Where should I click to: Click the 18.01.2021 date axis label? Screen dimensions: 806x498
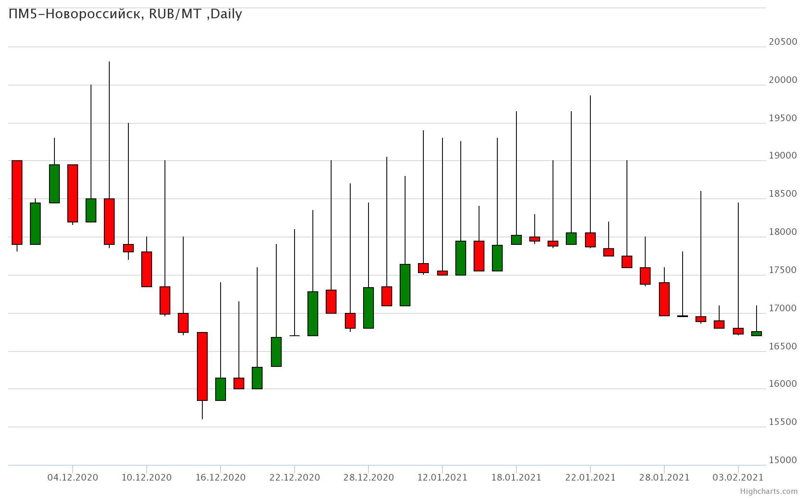516,477
